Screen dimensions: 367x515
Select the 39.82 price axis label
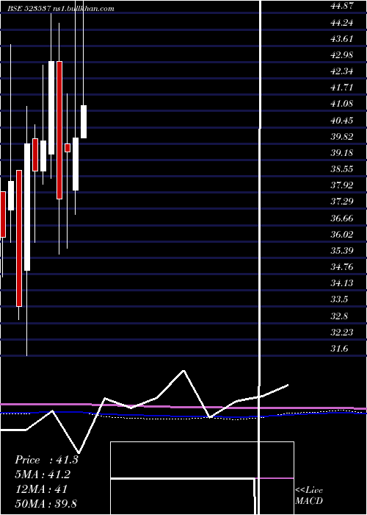pyautogui.click(x=342, y=137)
